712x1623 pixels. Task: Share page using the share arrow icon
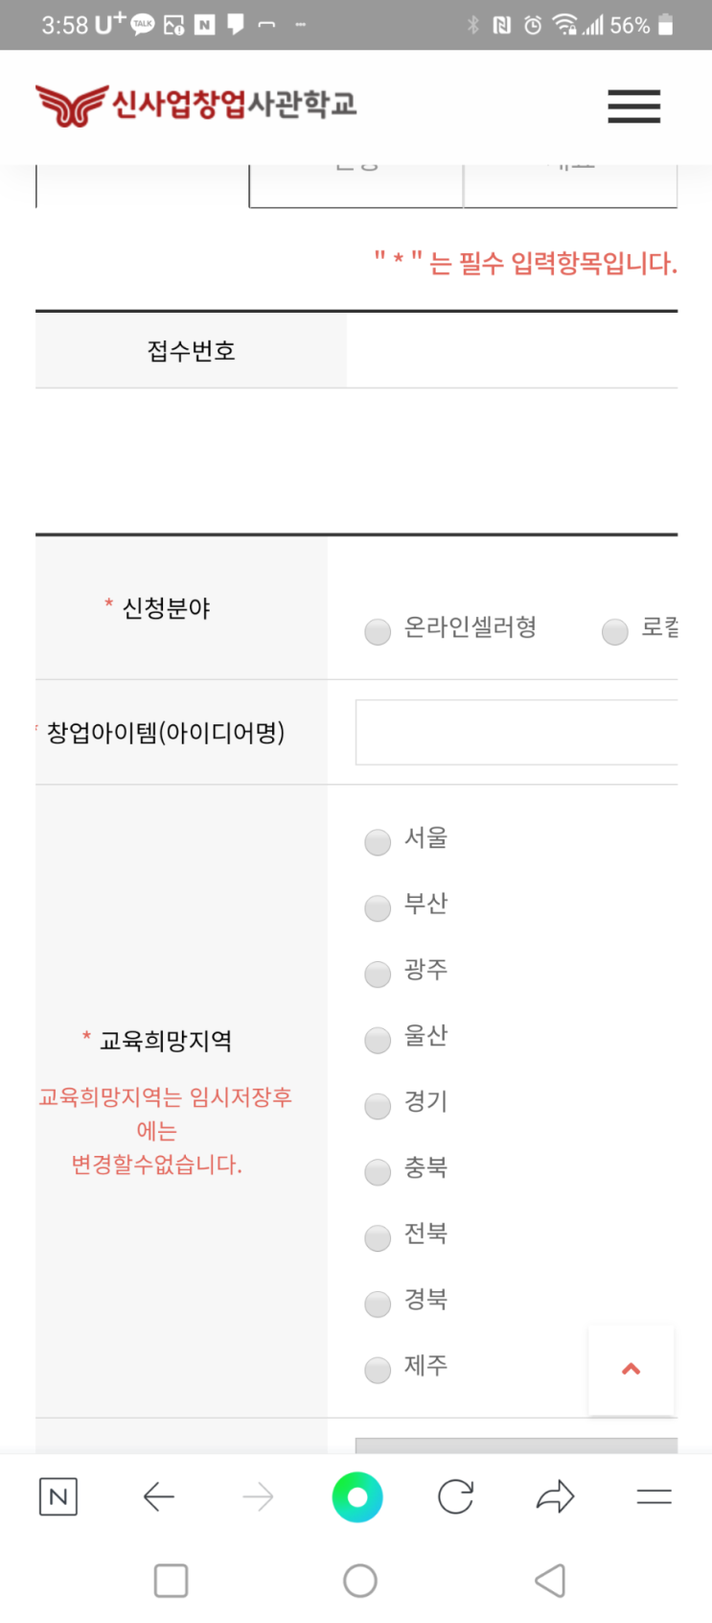[x=555, y=1496]
